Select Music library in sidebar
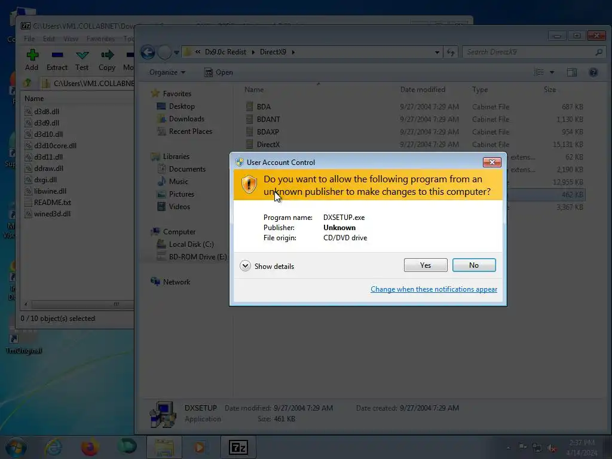612x459 pixels. pyautogui.click(x=172, y=182)
